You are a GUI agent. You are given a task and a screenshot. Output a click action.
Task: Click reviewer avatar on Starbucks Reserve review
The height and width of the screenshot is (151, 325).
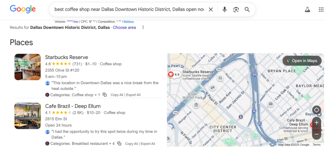(x=48, y=83)
